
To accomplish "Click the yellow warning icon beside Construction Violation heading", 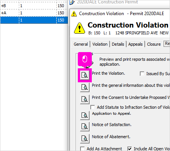I will (79, 28).
